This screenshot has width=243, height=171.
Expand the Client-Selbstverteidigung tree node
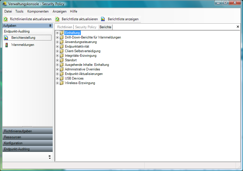pos(57,51)
